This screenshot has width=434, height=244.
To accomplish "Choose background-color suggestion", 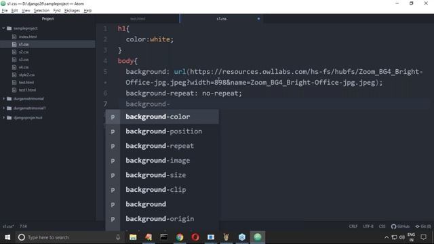I will [162, 117].
